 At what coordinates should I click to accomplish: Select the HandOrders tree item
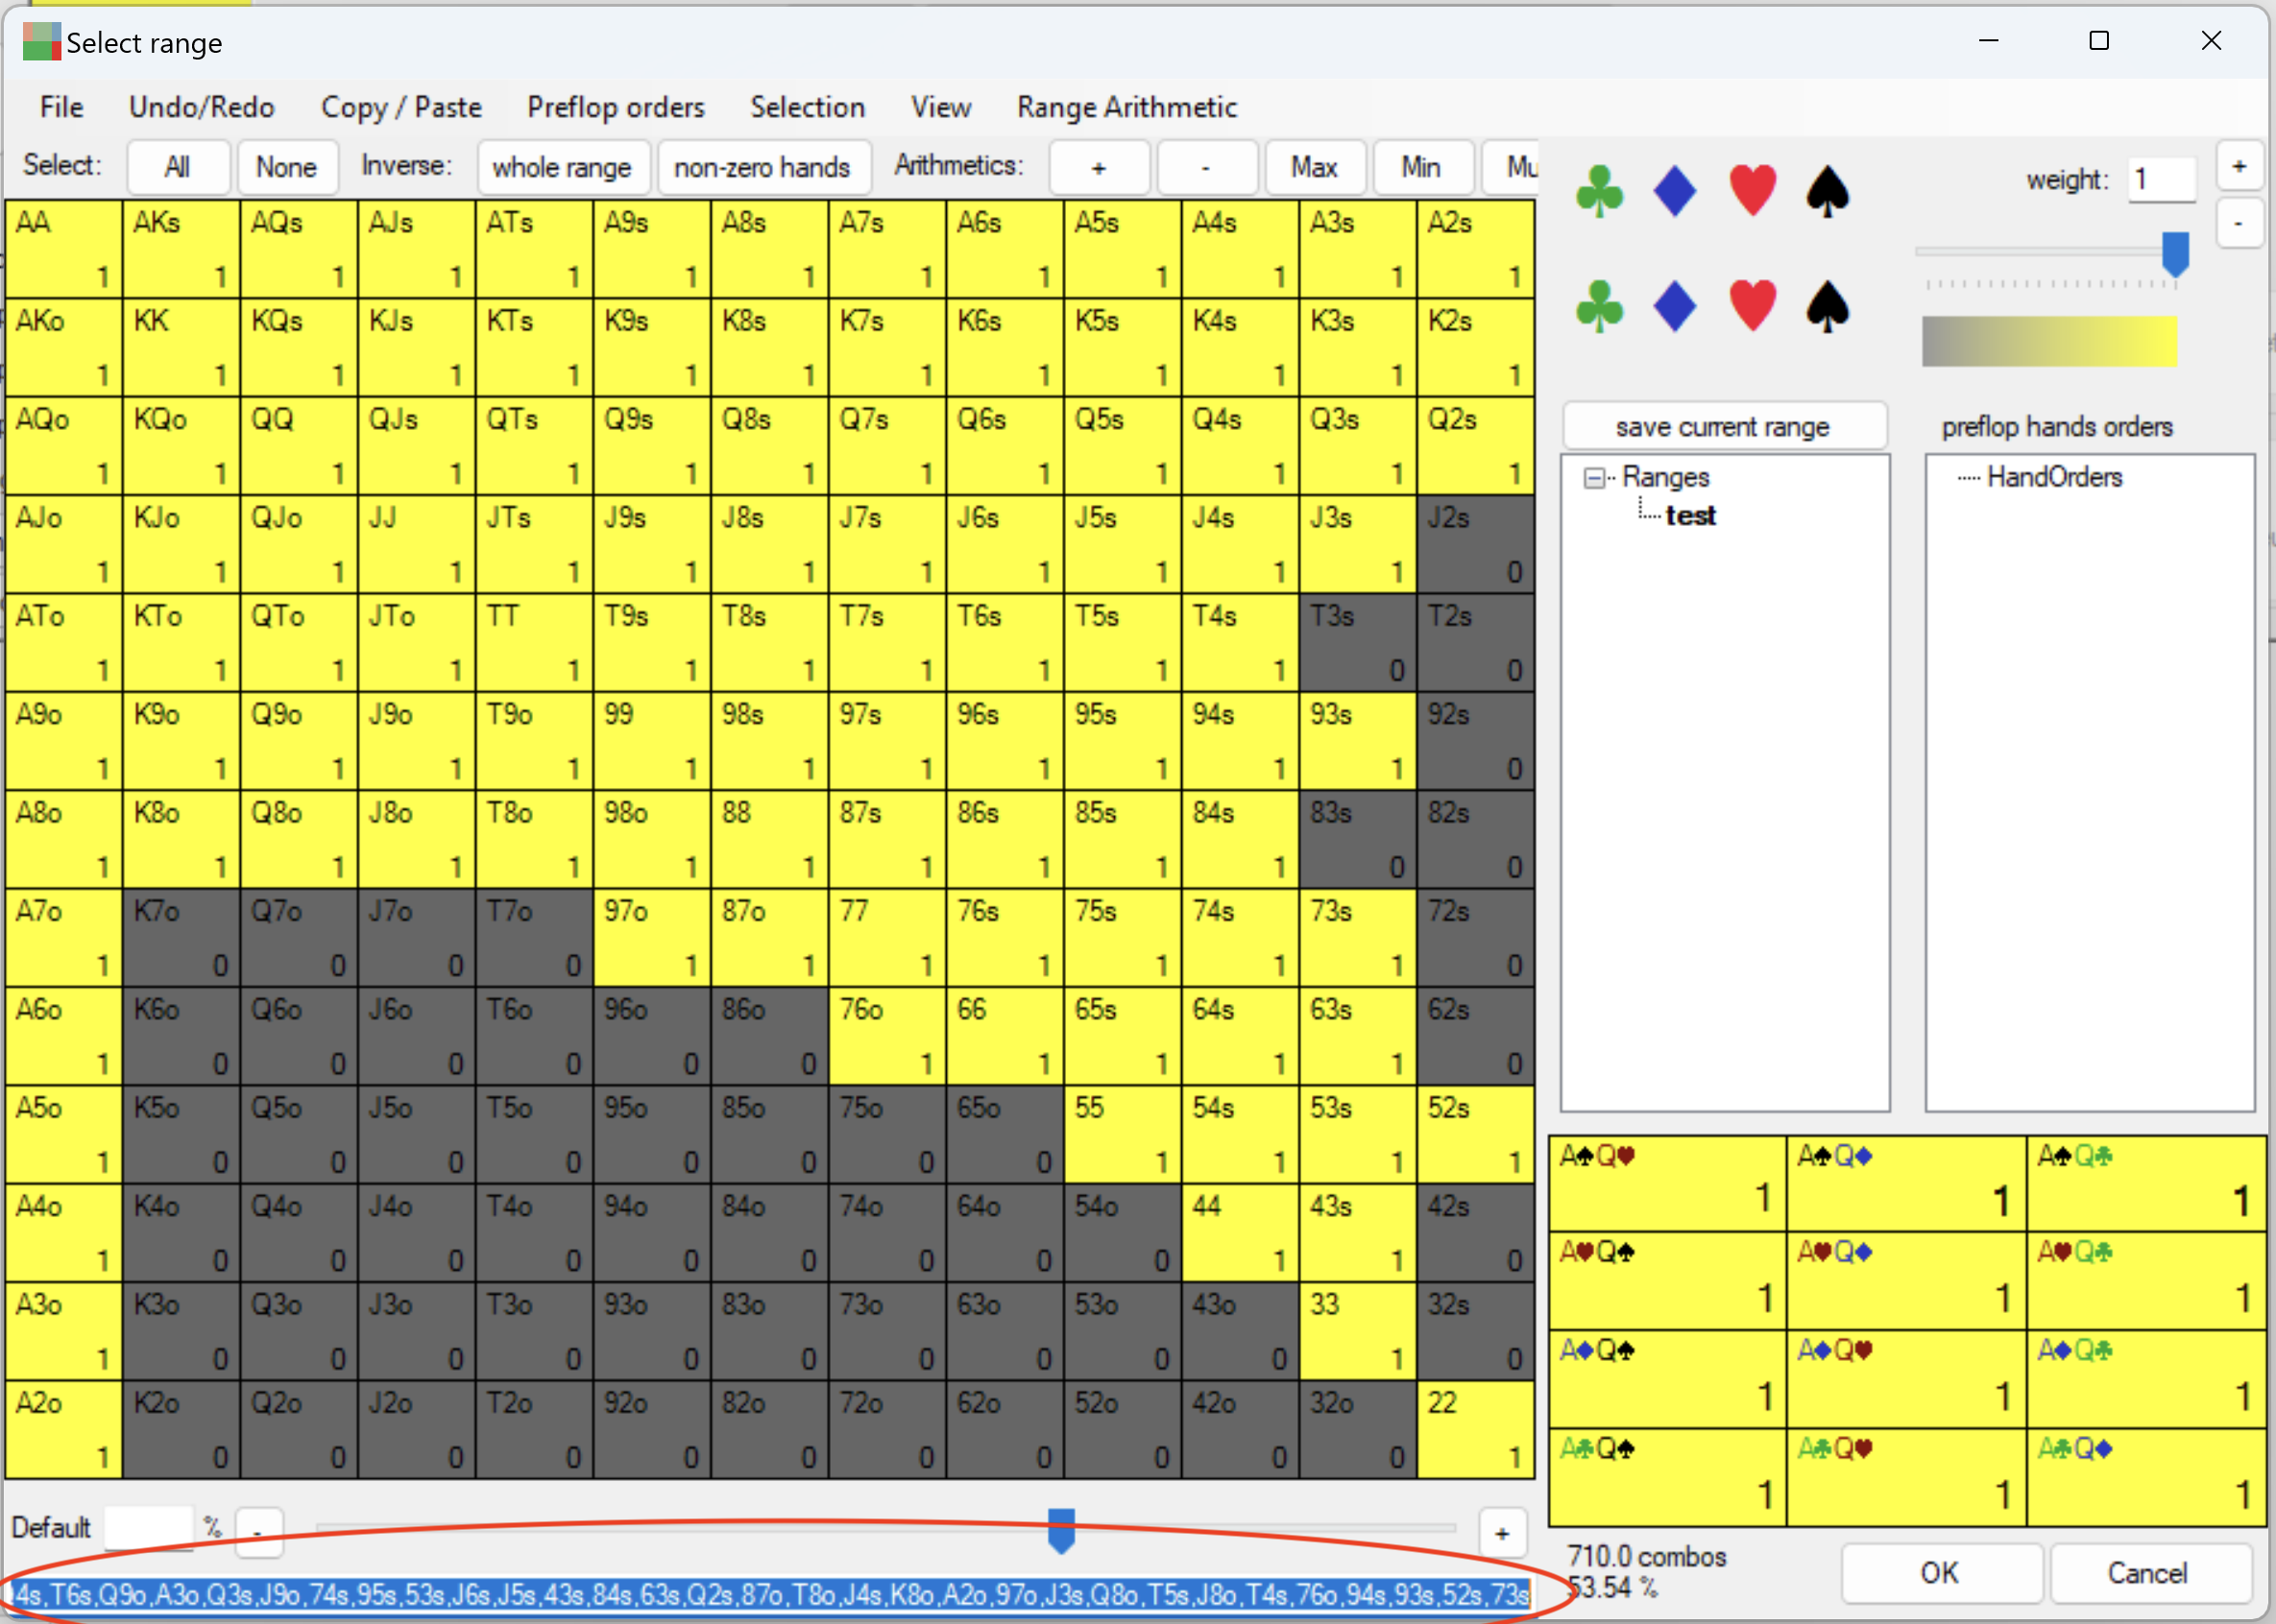[2055, 477]
